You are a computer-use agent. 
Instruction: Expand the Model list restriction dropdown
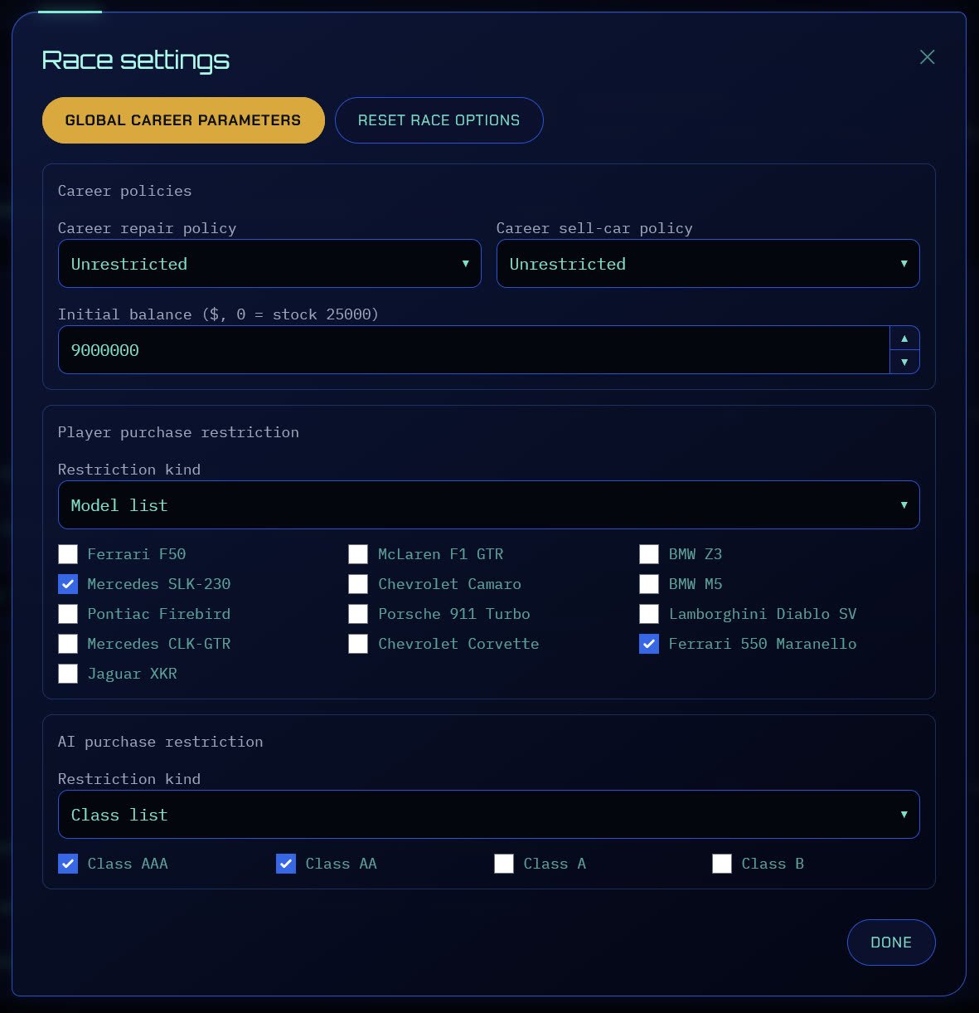[489, 505]
